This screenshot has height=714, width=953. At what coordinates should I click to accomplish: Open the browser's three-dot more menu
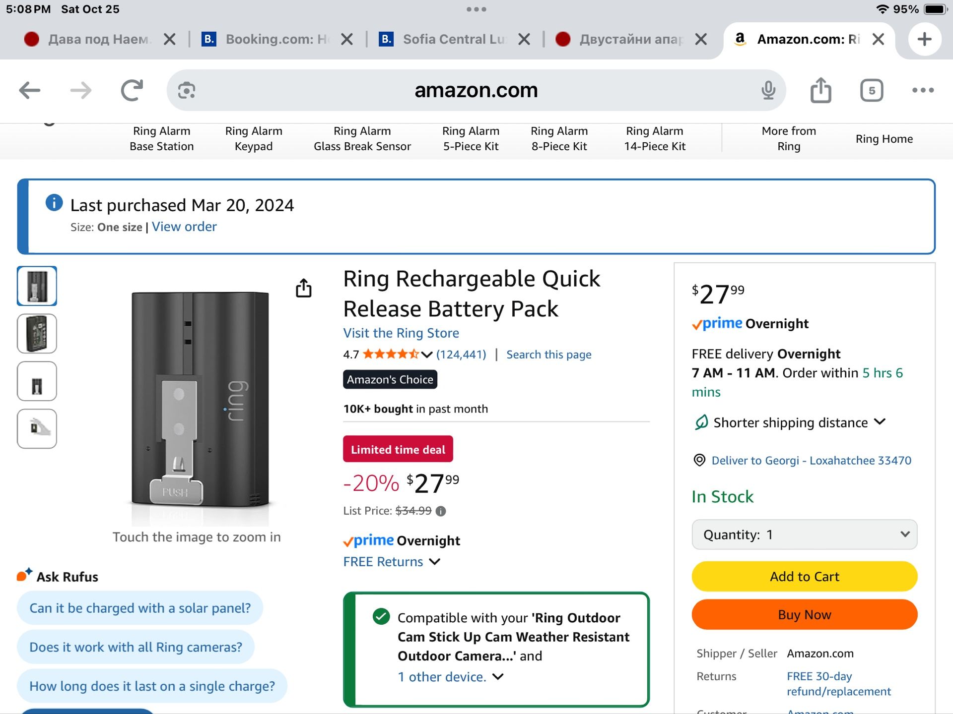[922, 90]
